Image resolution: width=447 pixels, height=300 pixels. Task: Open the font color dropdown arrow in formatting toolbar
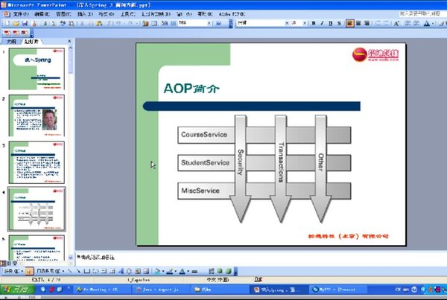pyautogui.click(x=433, y=23)
